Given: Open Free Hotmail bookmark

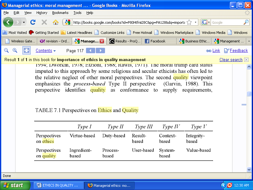Looking at the screenshot, I should (x=139, y=33).
